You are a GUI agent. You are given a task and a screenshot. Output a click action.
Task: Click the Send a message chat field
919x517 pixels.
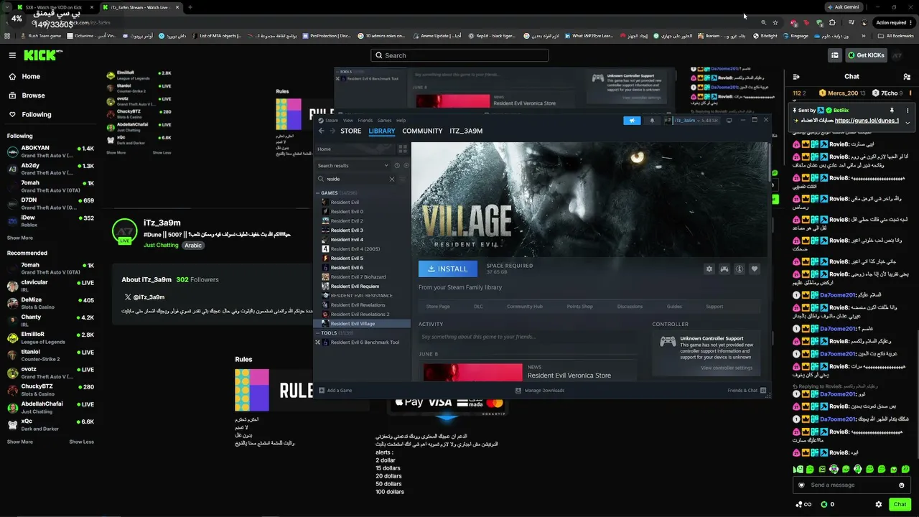pyautogui.click(x=851, y=485)
